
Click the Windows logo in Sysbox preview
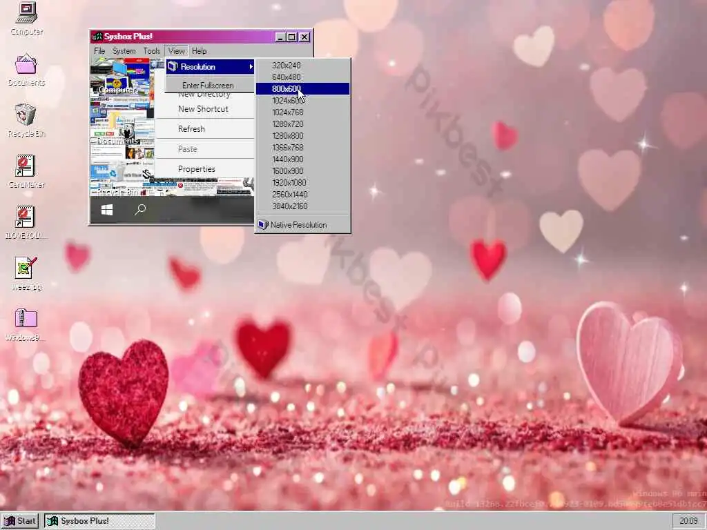(x=107, y=210)
